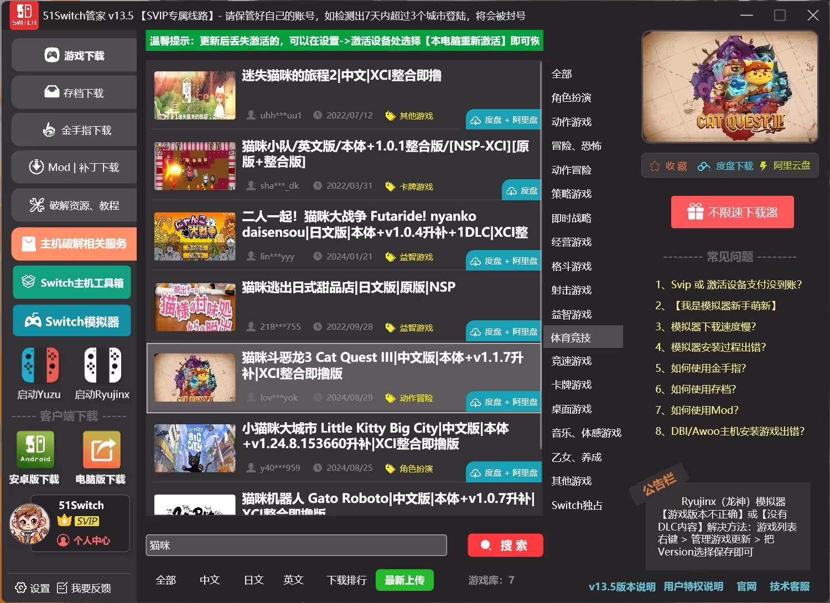Image resolution: width=830 pixels, height=603 pixels.
Task: Click the red 搜索 search button
Action: coord(505,545)
